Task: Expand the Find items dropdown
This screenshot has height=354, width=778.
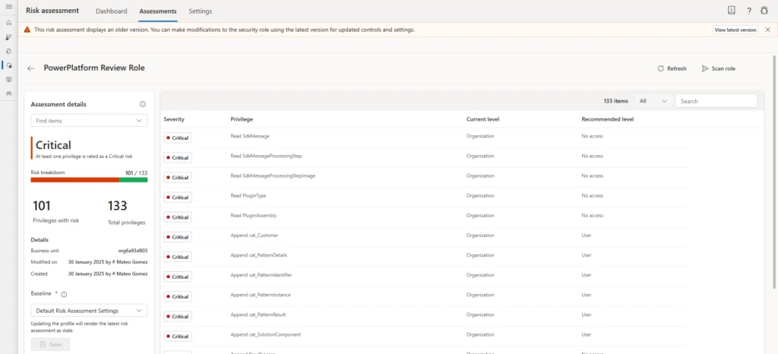Action: [89, 120]
